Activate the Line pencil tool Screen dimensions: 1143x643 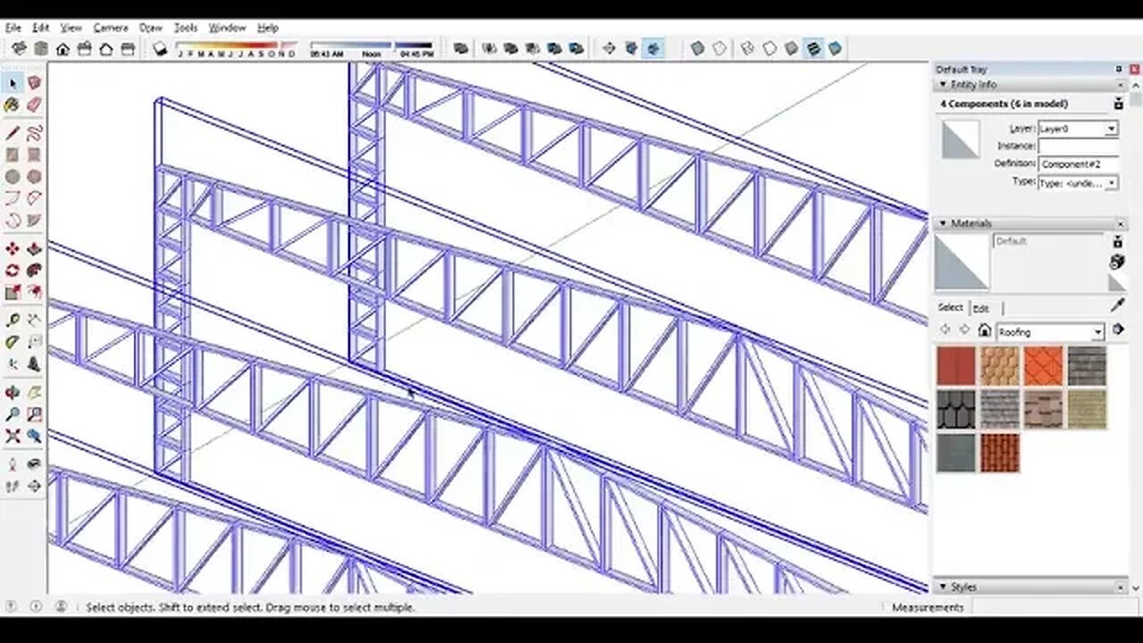click(13, 134)
